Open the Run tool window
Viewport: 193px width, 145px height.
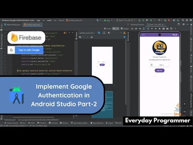click(23, 123)
